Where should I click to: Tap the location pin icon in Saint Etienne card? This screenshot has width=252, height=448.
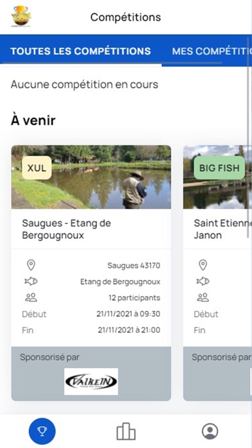(x=203, y=265)
